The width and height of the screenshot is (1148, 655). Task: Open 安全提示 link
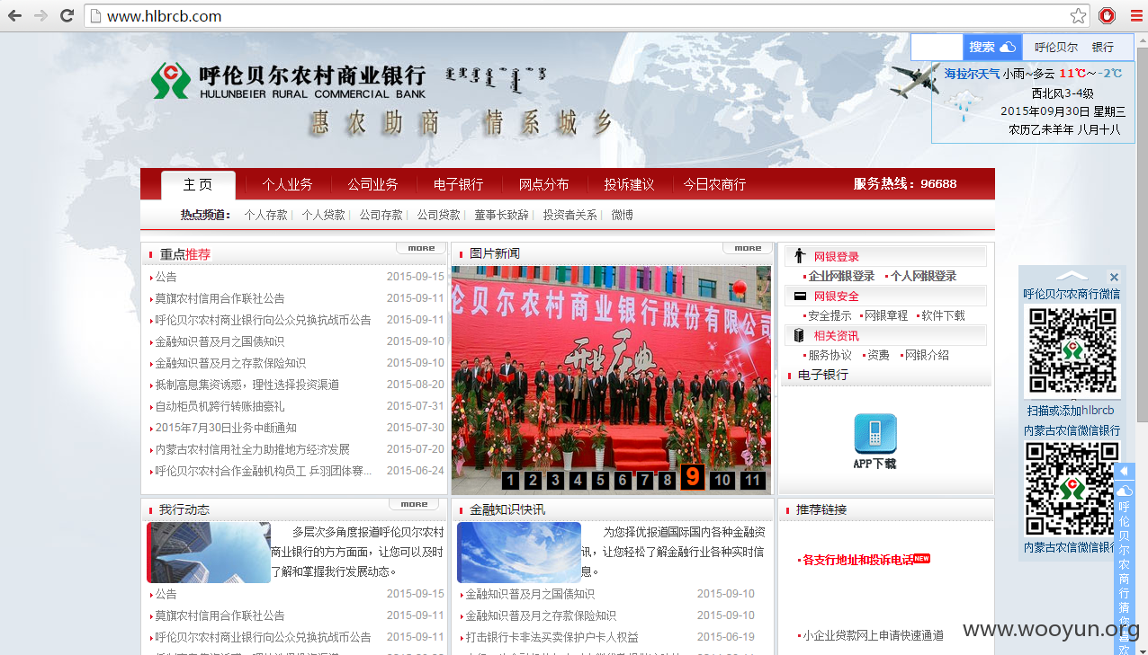pyautogui.click(x=830, y=315)
